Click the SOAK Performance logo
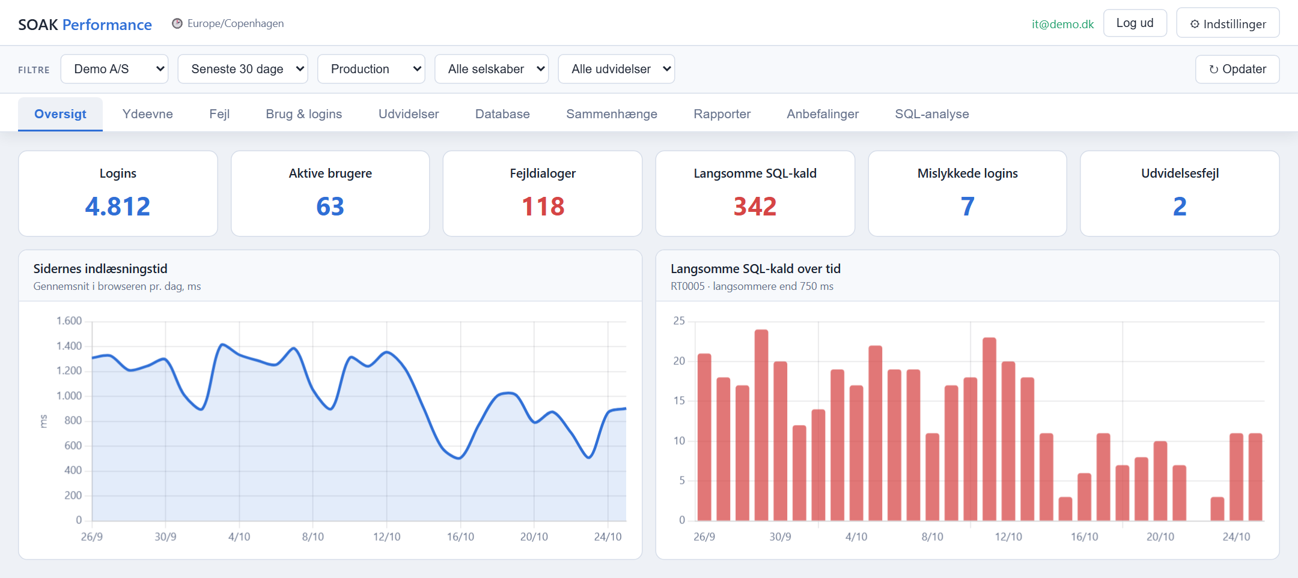This screenshot has width=1298, height=578. pyautogui.click(x=85, y=25)
